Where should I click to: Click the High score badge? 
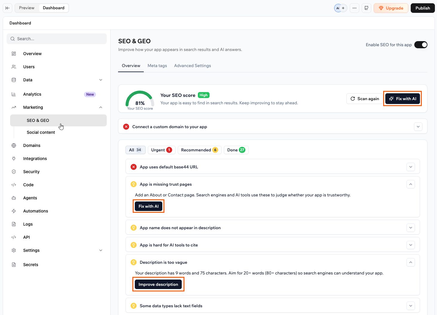[x=204, y=95]
